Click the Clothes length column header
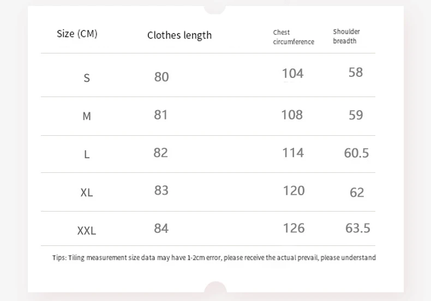Image resolution: width=431 pixels, height=301 pixels. point(179,35)
